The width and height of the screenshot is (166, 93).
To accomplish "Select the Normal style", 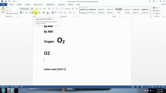I will [84, 11].
